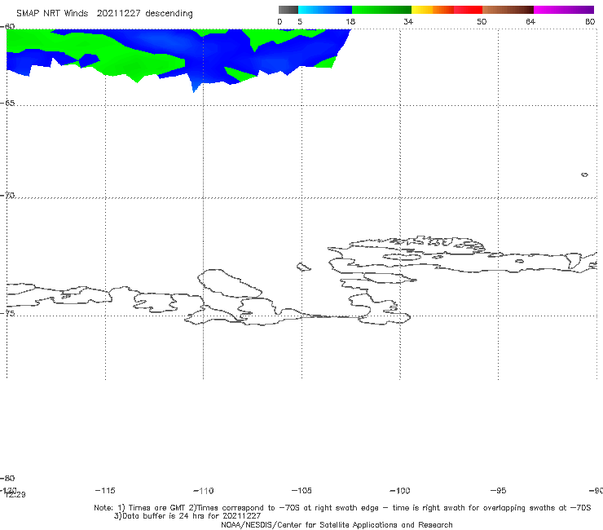Click the longitude label '-95'
Image resolution: width=603 pixels, height=530 pixels.
click(499, 490)
